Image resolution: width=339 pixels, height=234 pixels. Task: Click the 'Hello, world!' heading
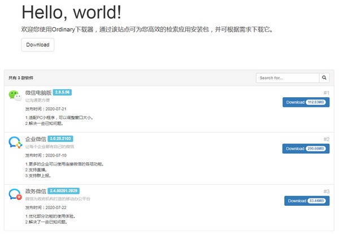coord(71,12)
